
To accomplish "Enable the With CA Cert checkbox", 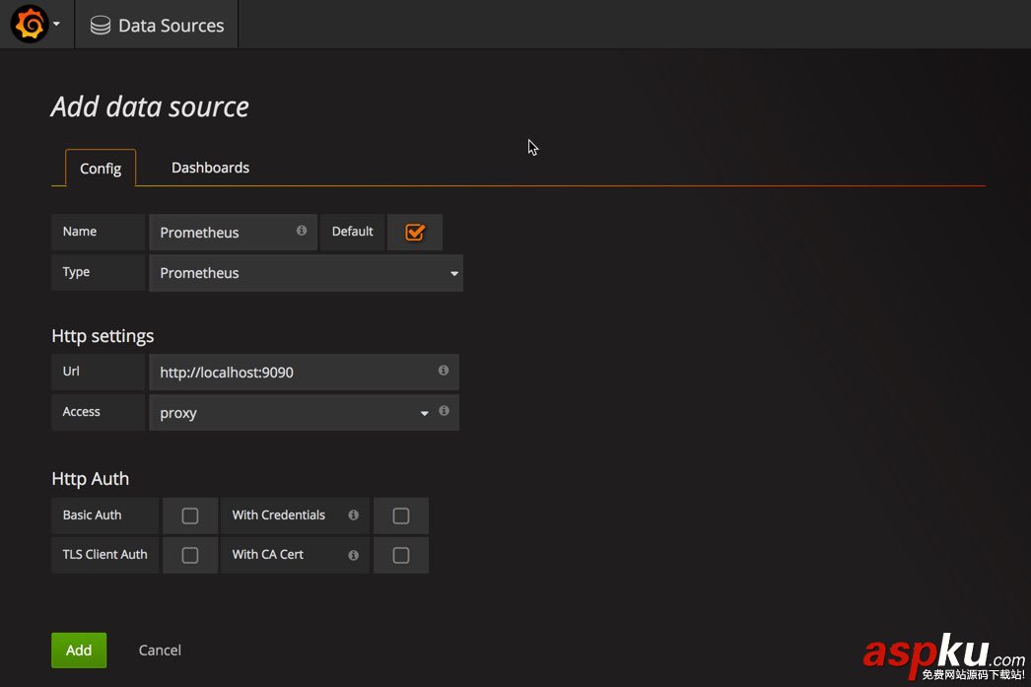I will 401,556.
